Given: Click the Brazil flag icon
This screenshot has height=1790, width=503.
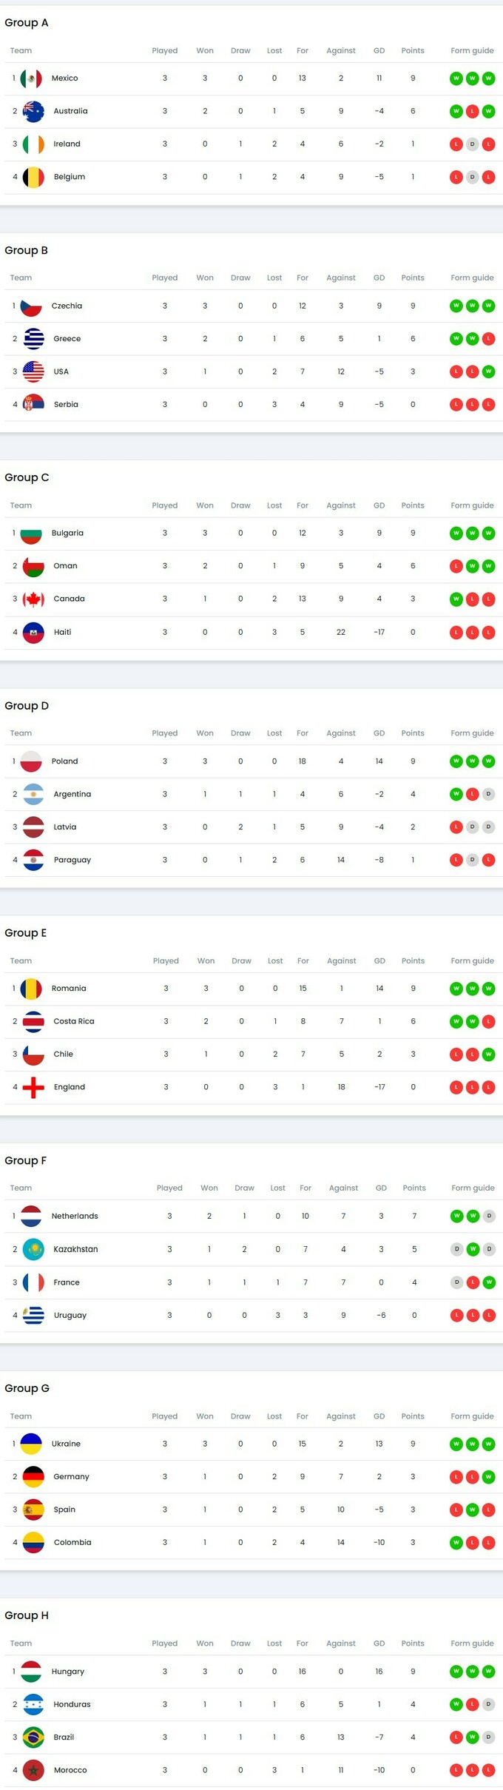Looking at the screenshot, I should click(x=33, y=1737).
